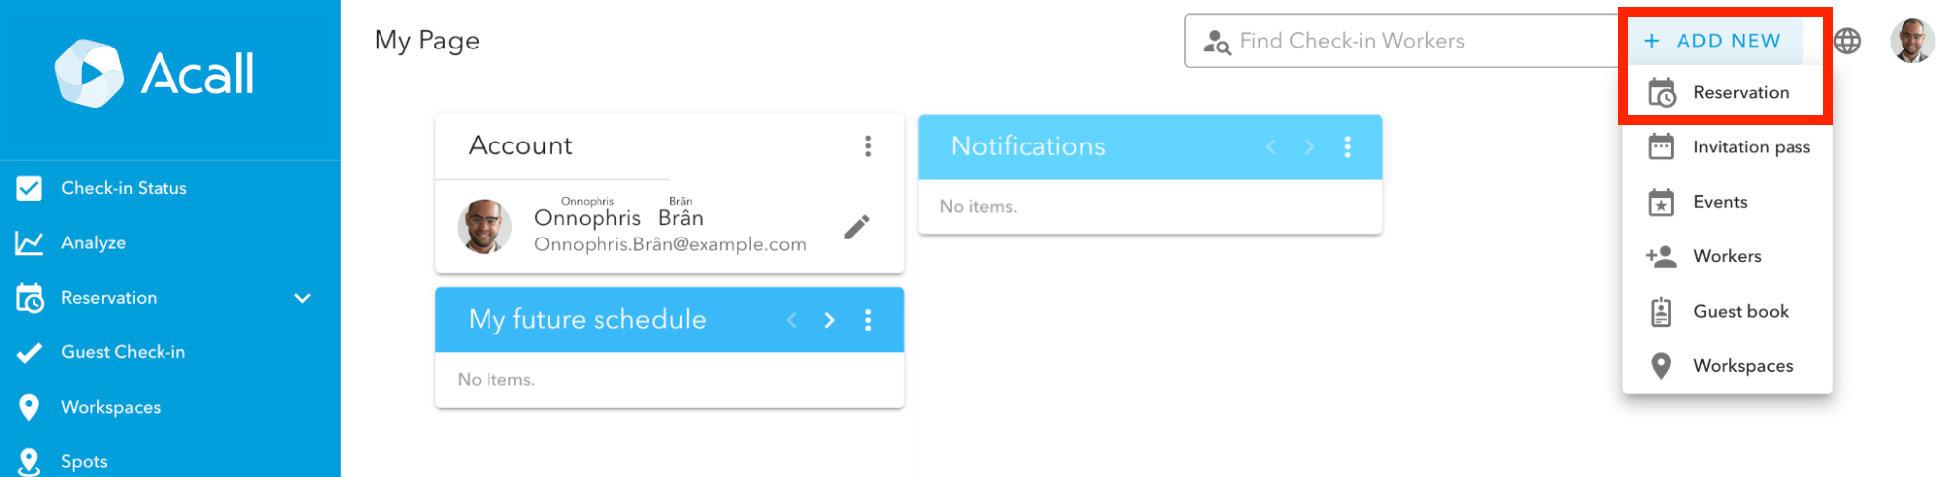1958x477 pixels.
Task: Go to next future schedule page
Action: coord(830,320)
